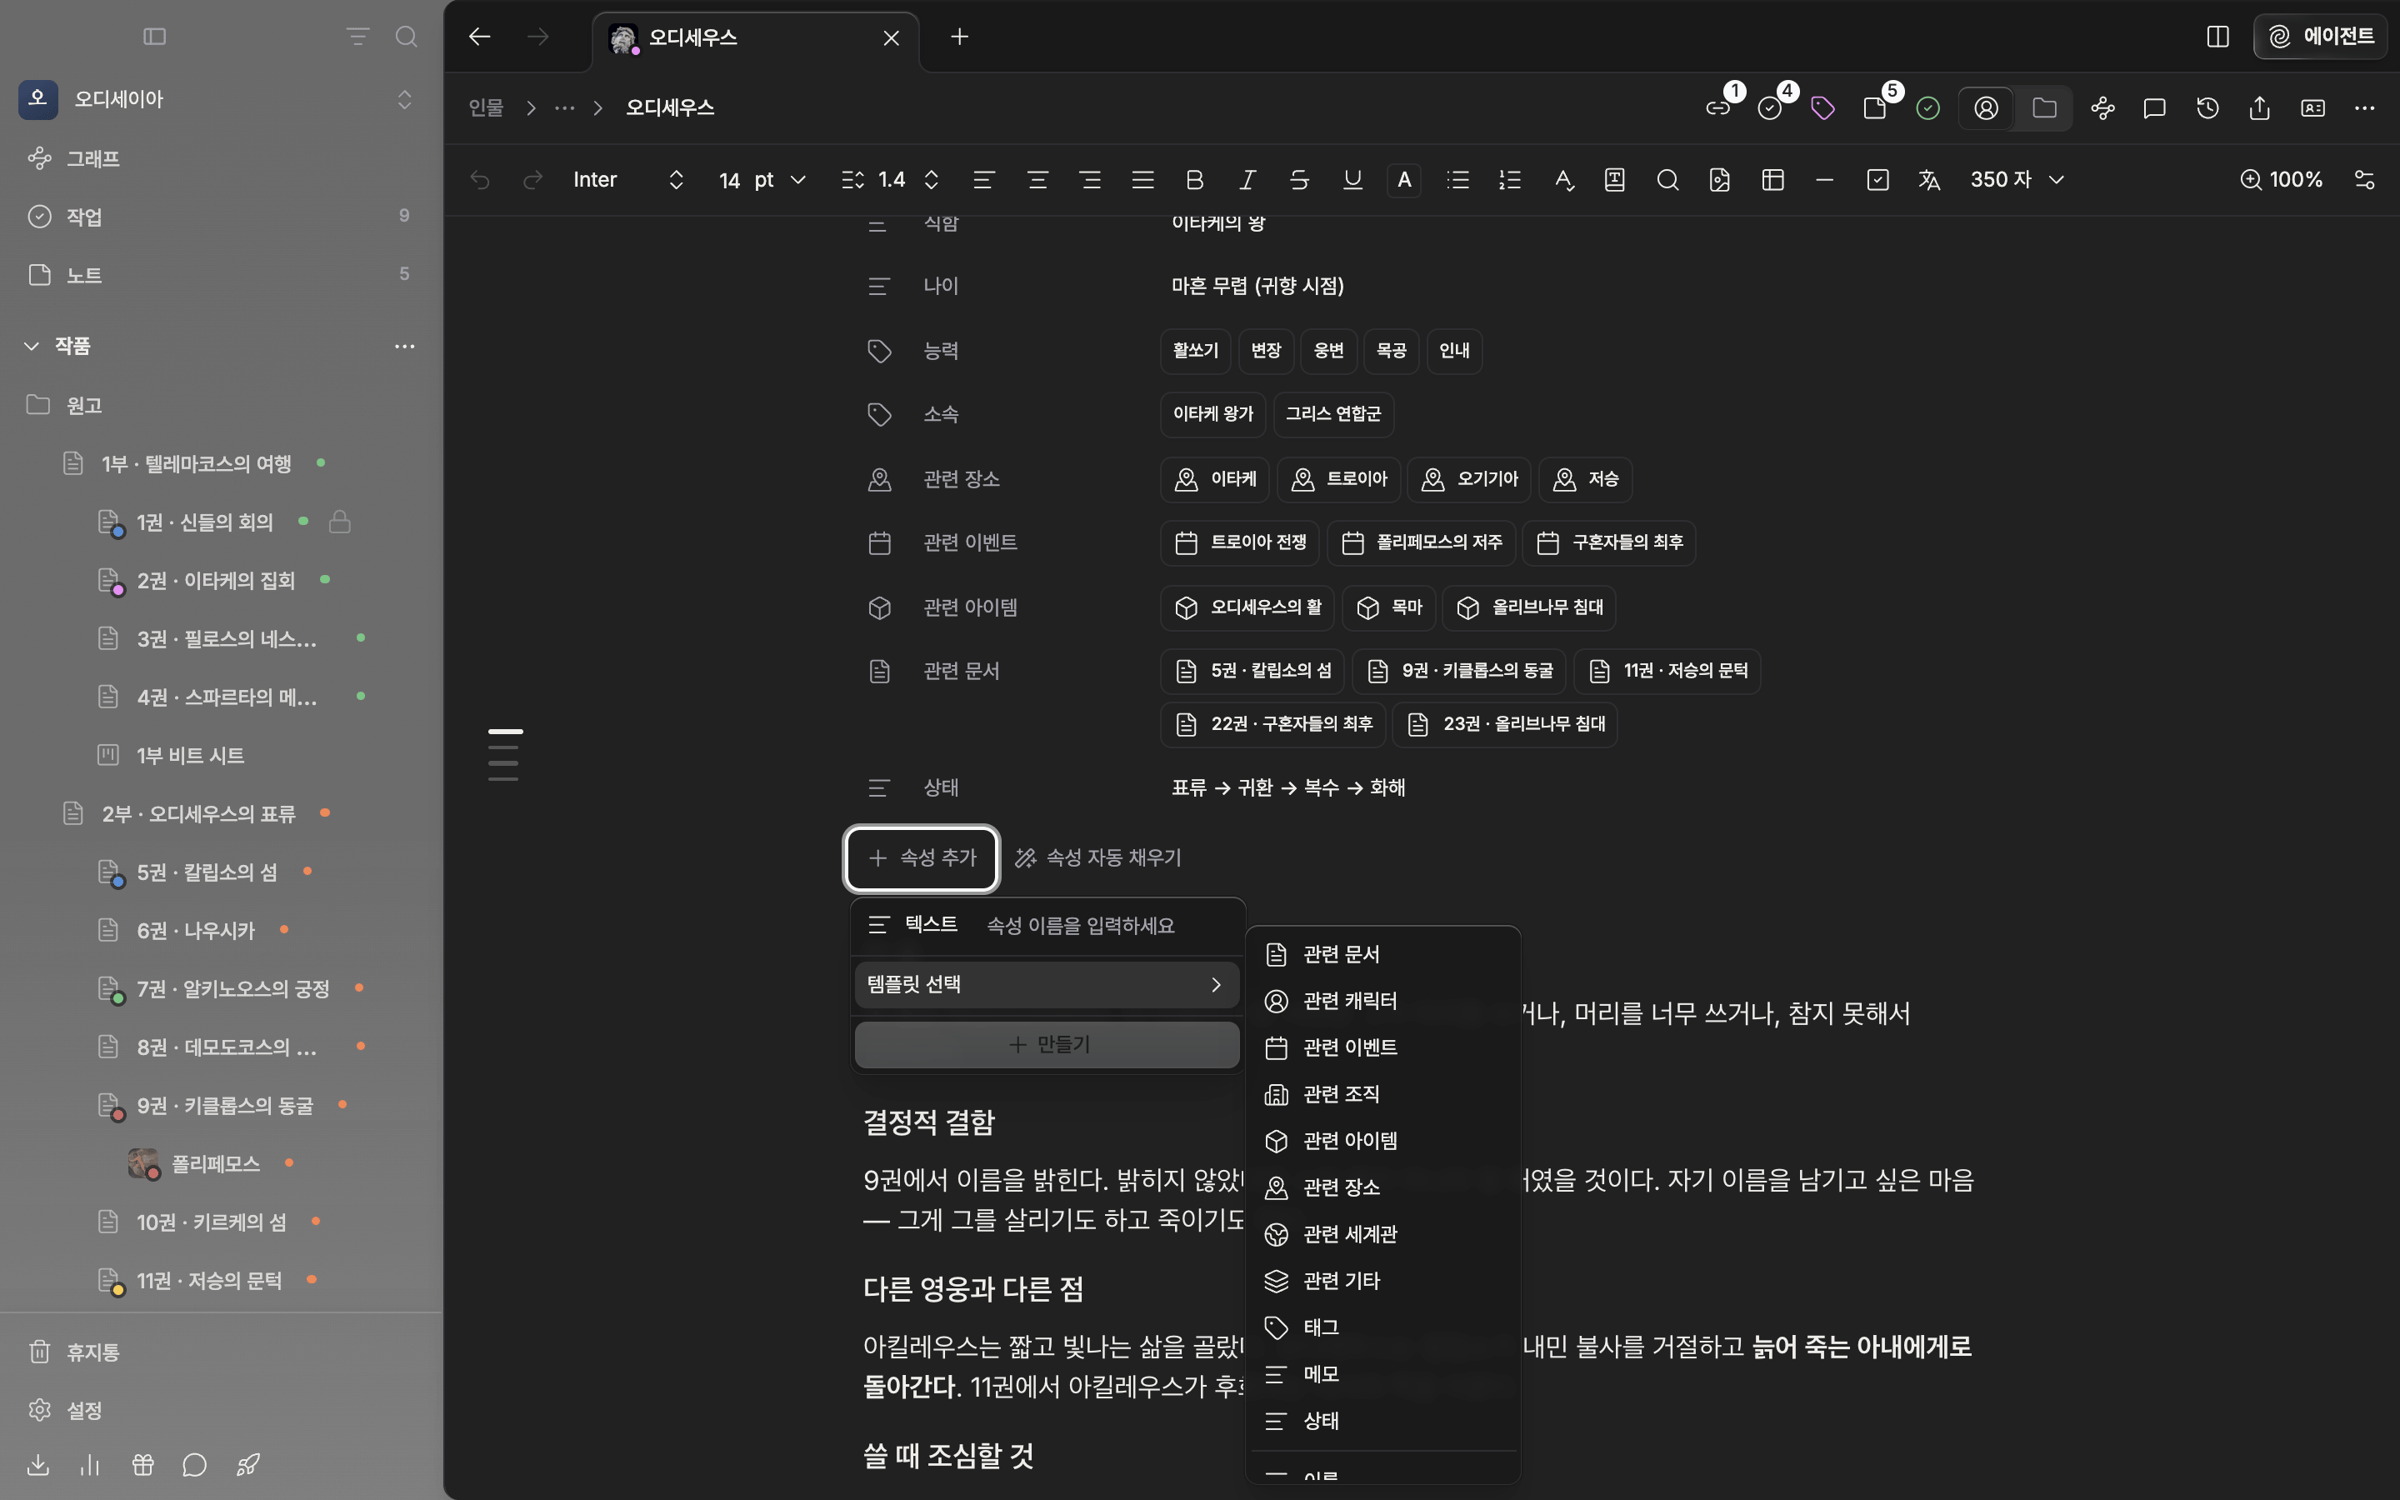This screenshot has width=2400, height=1500.
Task: Open the 템플릿 선택 submenu
Action: click(1047, 984)
